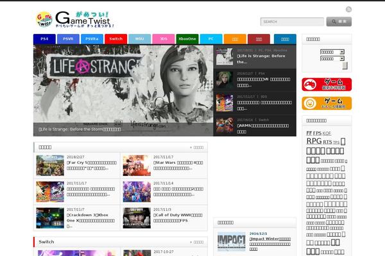Screen dimensions: 385x256
Task: Open the FF tag link
Action: pos(309,133)
